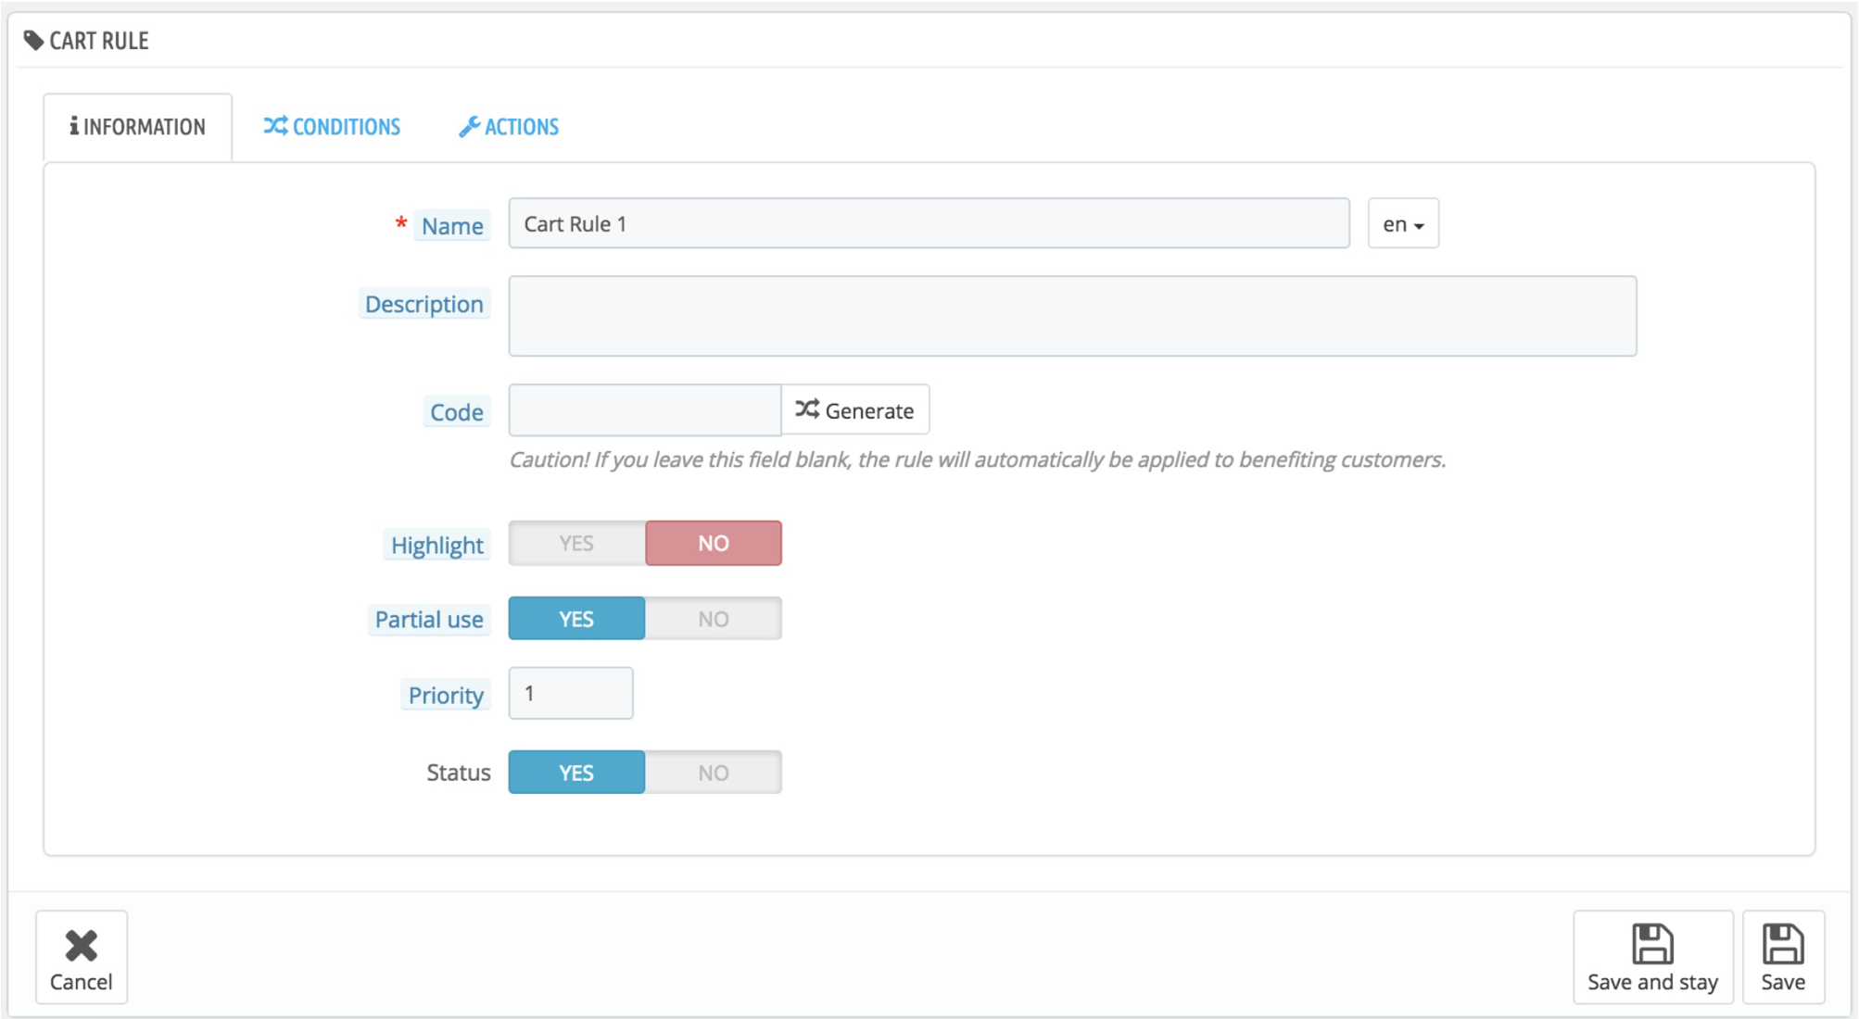Disable Status YES toggle
Image resolution: width=1859 pixels, height=1019 pixels.
click(x=713, y=771)
